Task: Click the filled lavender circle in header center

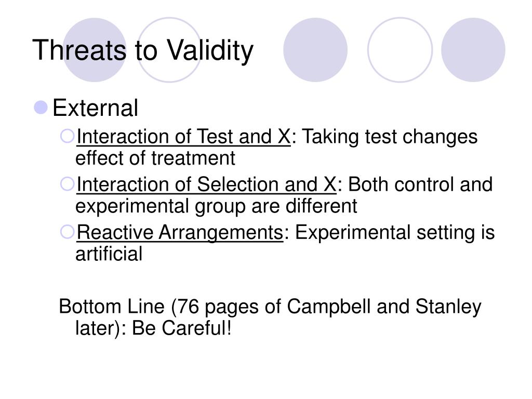Action: [315, 50]
